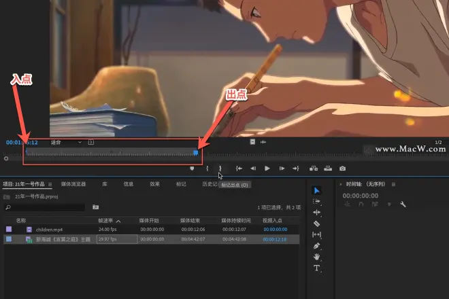Click media duration 00:04:42:08 value

(234, 239)
